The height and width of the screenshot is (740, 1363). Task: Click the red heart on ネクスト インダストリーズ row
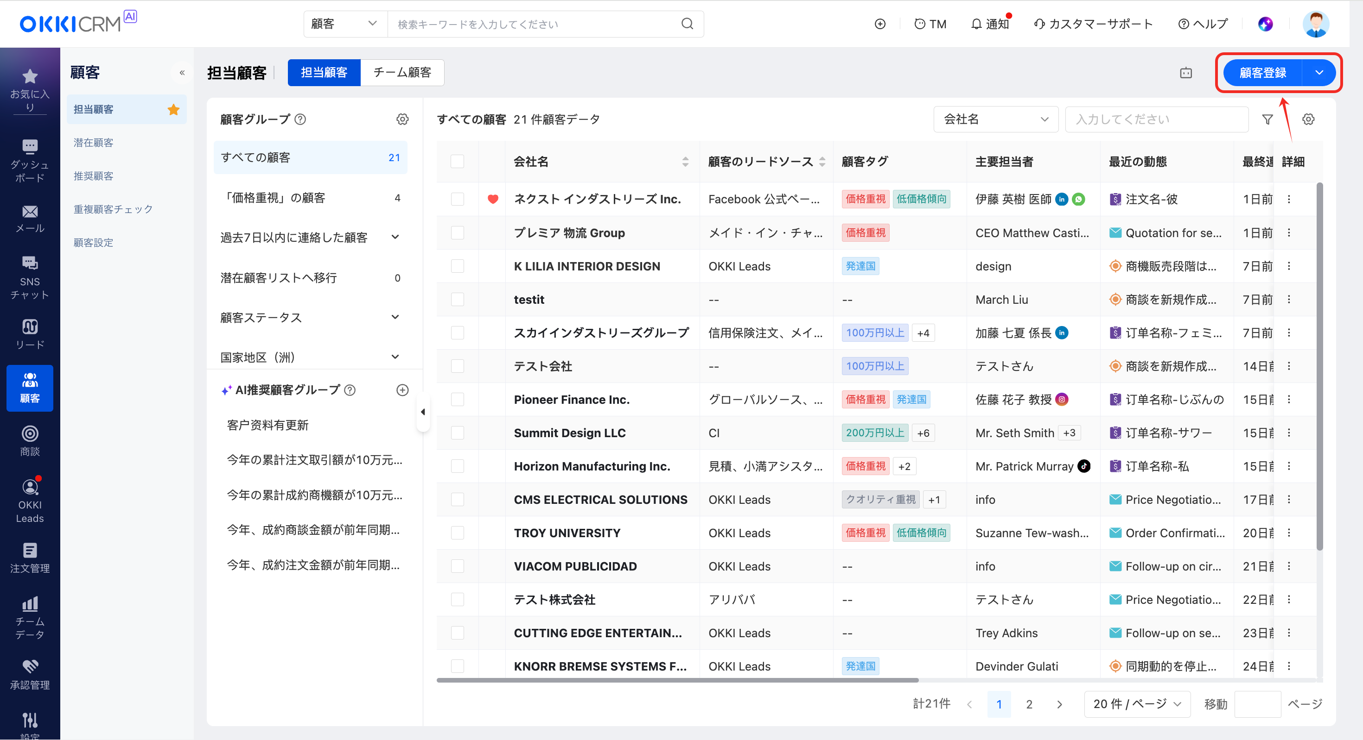tap(493, 199)
